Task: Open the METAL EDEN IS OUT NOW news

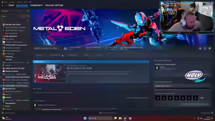Action: 79,68
